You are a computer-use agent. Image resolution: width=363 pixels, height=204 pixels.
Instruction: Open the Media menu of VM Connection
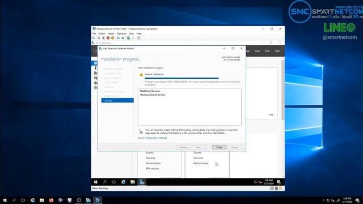[111, 33]
